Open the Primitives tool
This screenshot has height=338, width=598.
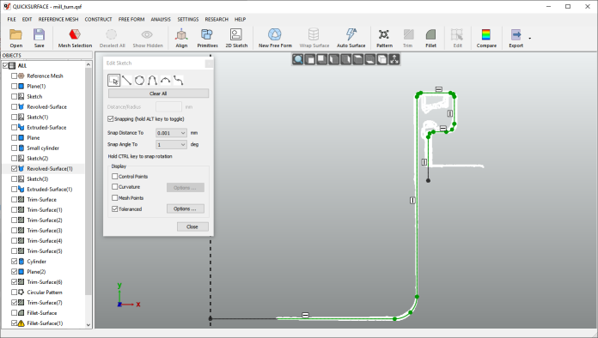207,38
